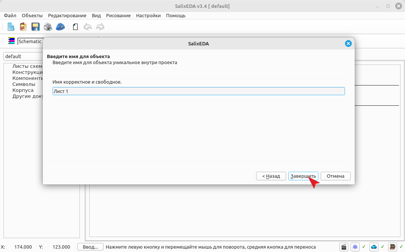Click the object name field containing Лист 1
This screenshot has height=252, width=405.
coord(199,91)
